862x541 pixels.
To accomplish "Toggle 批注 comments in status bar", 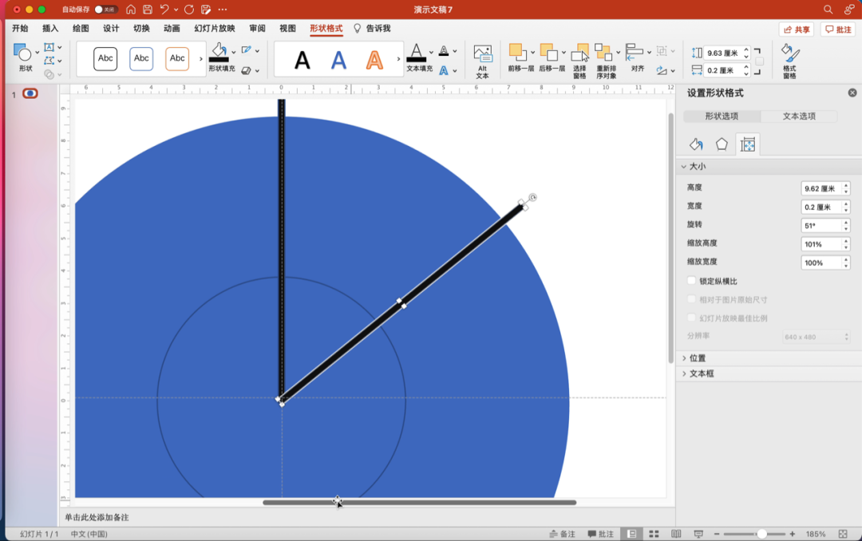I will click(x=600, y=534).
